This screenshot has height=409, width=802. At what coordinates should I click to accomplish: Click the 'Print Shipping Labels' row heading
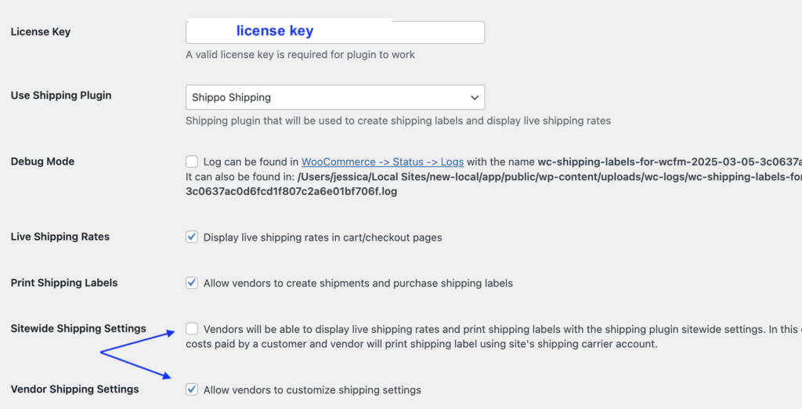click(x=64, y=283)
